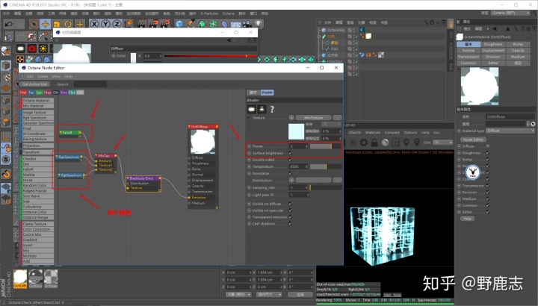Viewport: 538px width, 306px height.
Task: Select OctDiff material thumbnail in material manager
Action: tap(20, 278)
